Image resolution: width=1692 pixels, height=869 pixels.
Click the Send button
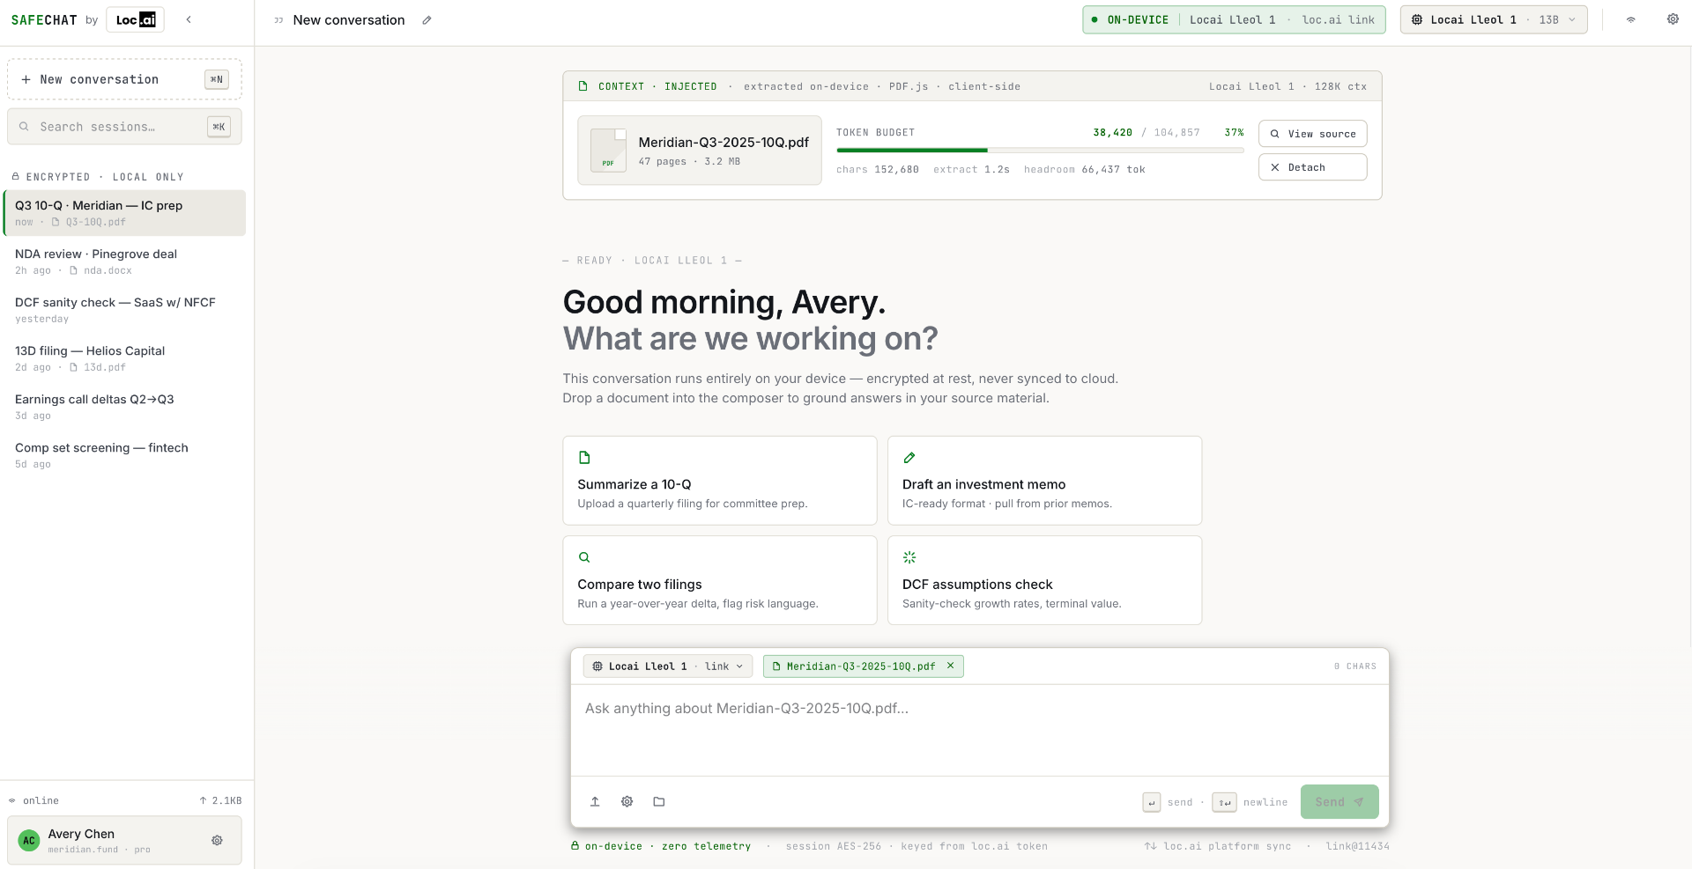(x=1339, y=802)
